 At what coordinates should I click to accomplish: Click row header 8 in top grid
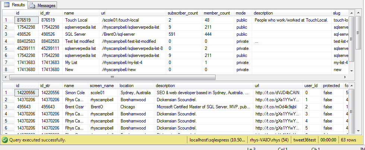pos(9,70)
